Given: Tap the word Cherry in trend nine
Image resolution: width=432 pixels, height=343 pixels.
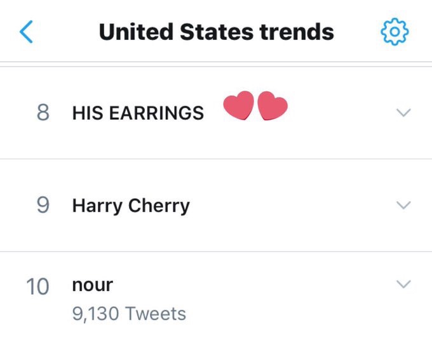Looking at the screenshot, I should pyautogui.click(x=159, y=207).
